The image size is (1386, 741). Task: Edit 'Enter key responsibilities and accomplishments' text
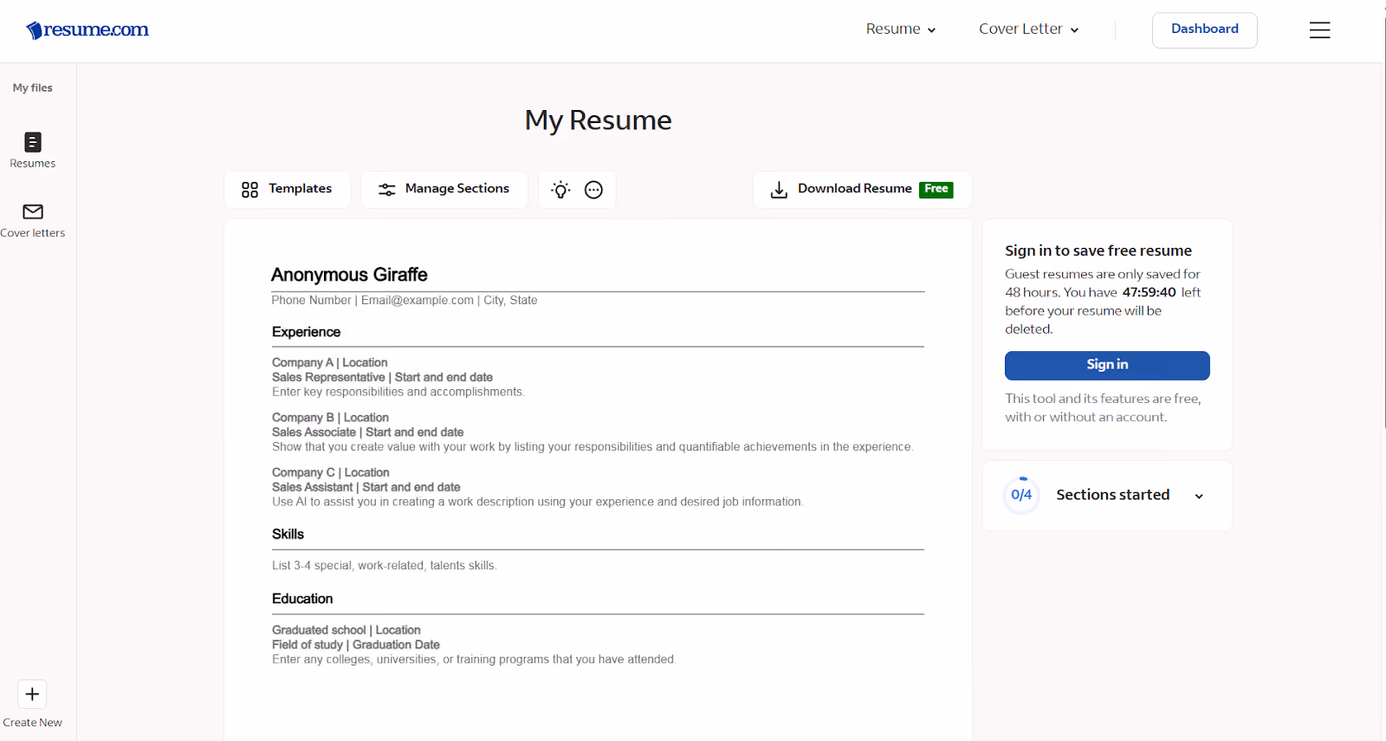398,392
